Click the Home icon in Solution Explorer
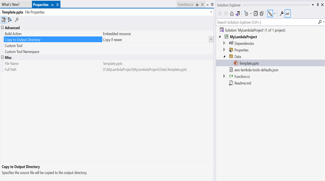325x181 pixels. point(232,14)
